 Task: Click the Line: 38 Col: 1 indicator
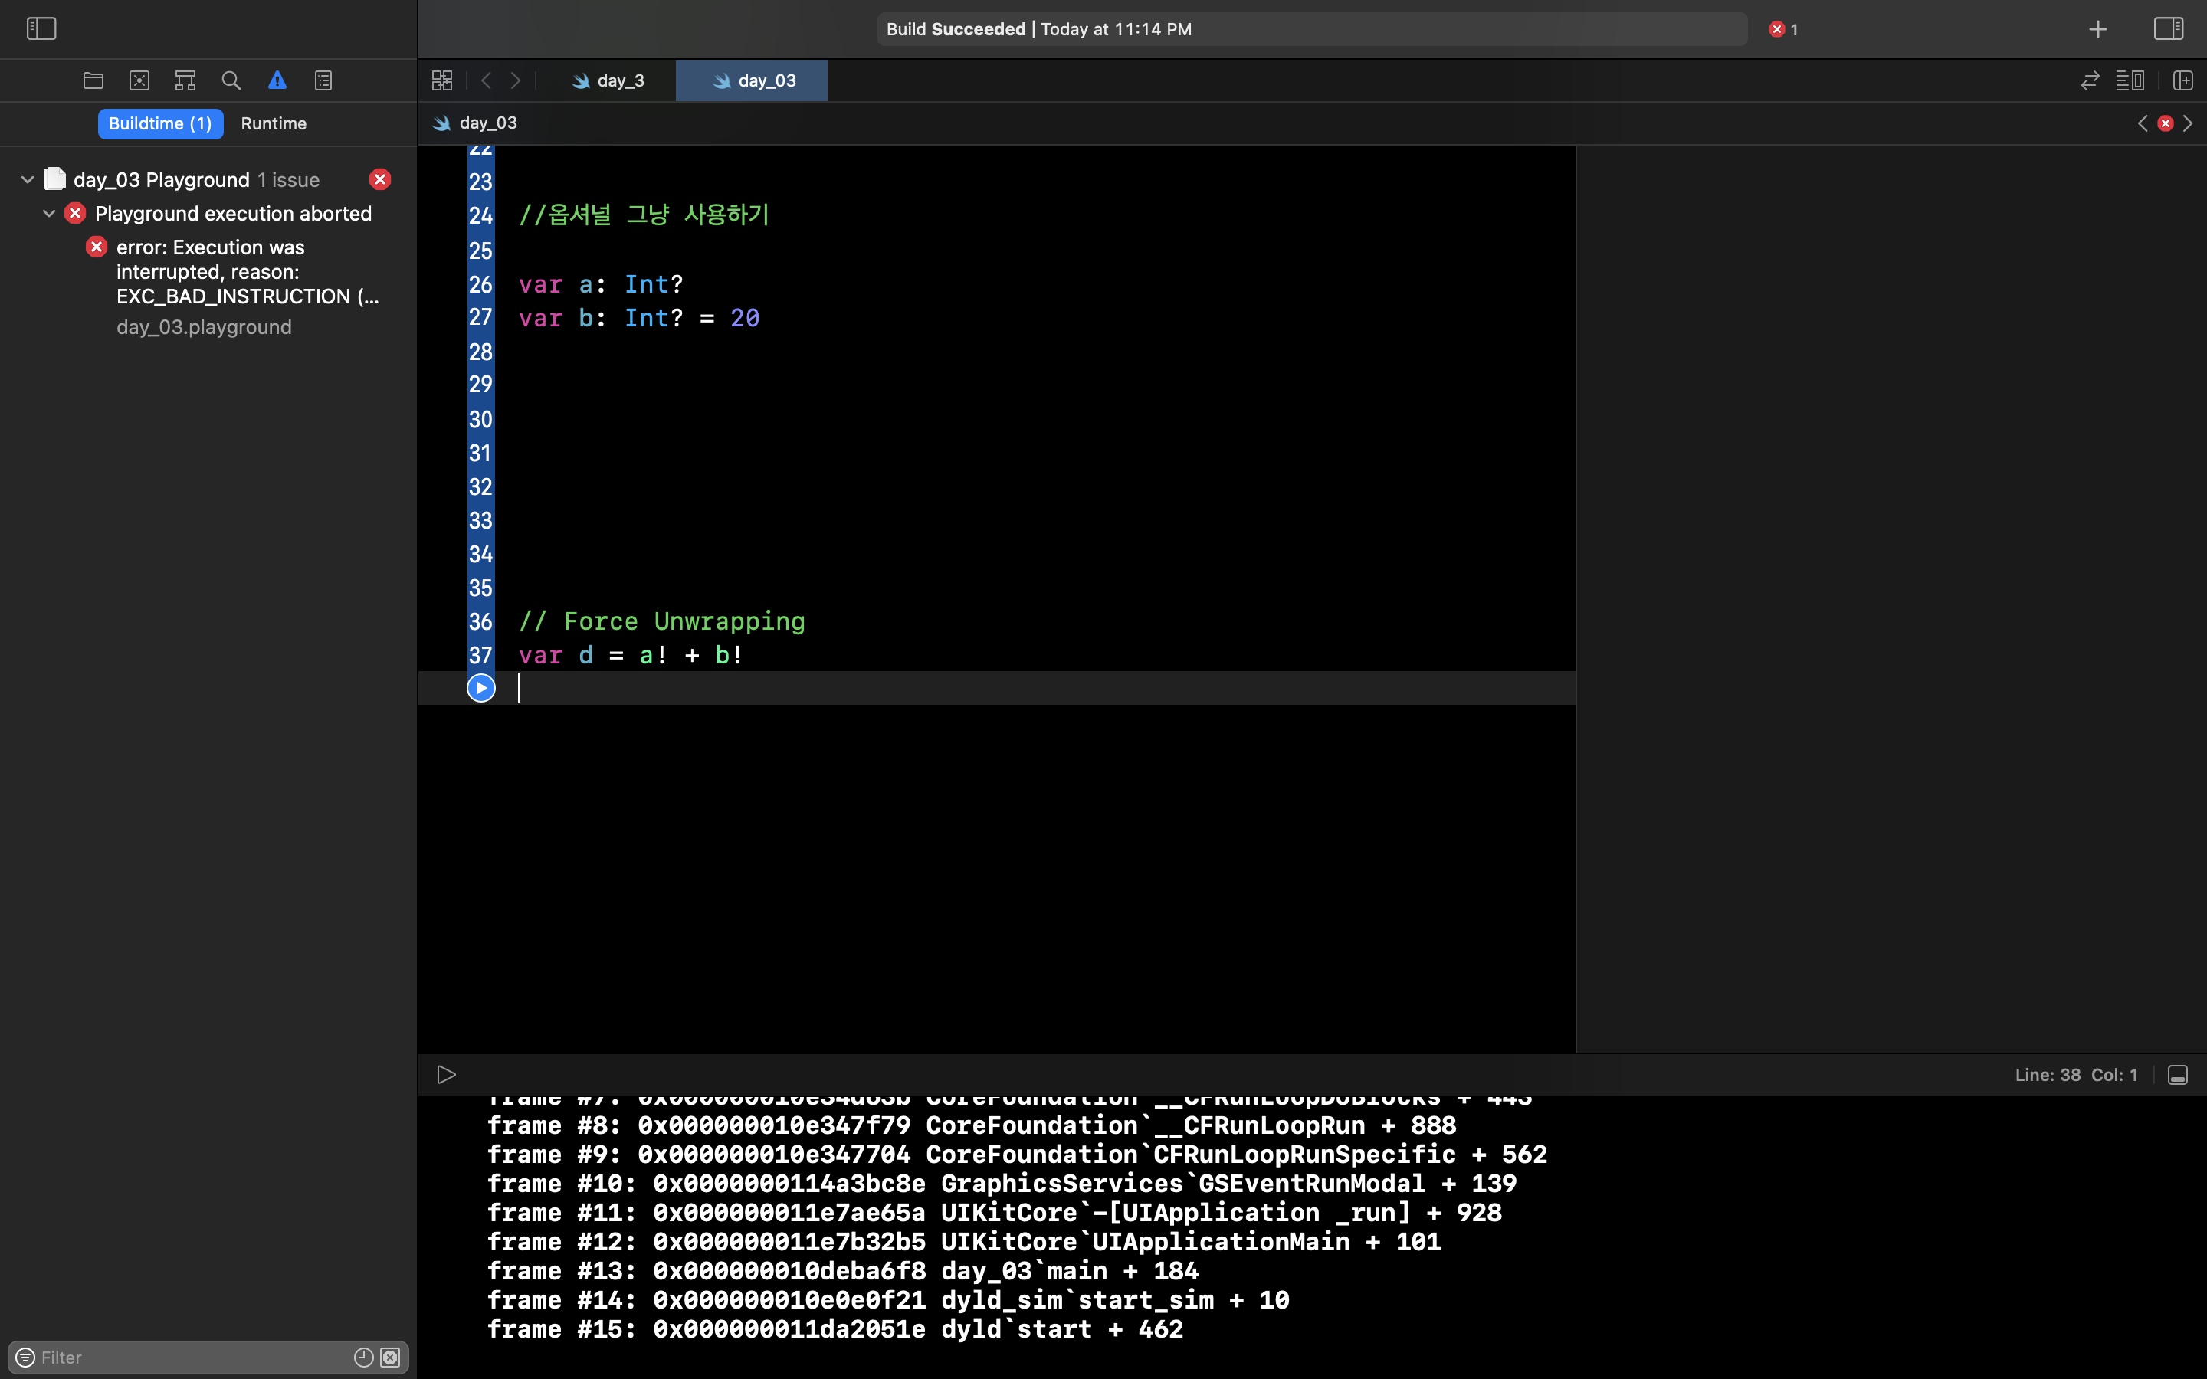tap(2076, 1076)
